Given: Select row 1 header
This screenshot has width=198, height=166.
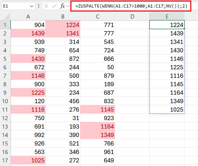Looking at the screenshot, I should 5,25.
